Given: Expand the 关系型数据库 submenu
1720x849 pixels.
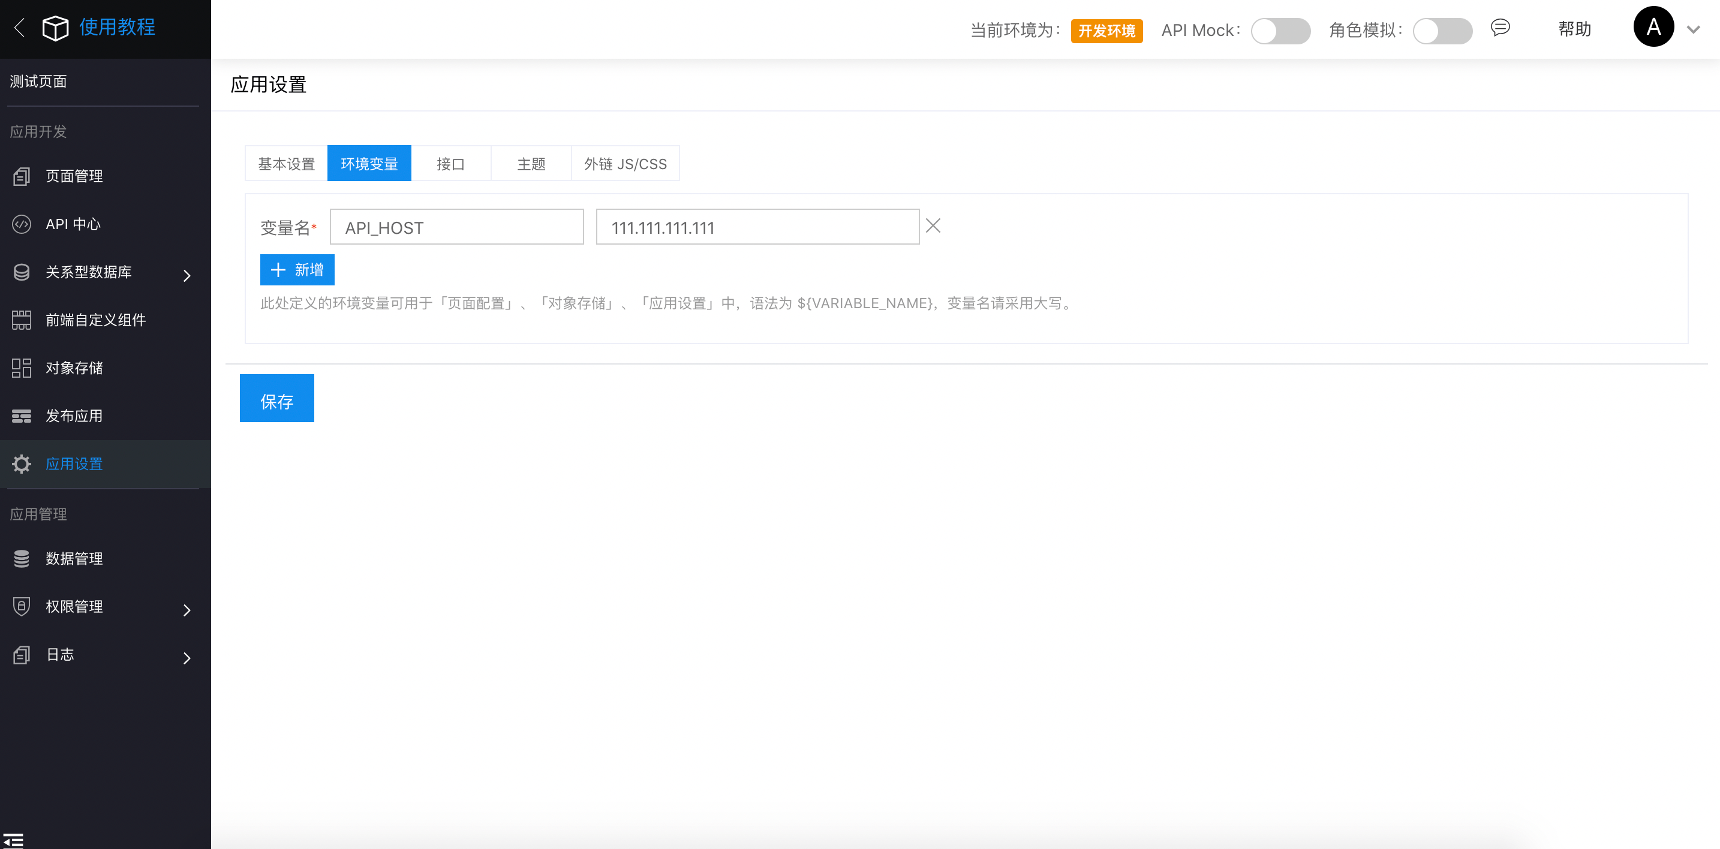Looking at the screenshot, I should click(187, 275).
